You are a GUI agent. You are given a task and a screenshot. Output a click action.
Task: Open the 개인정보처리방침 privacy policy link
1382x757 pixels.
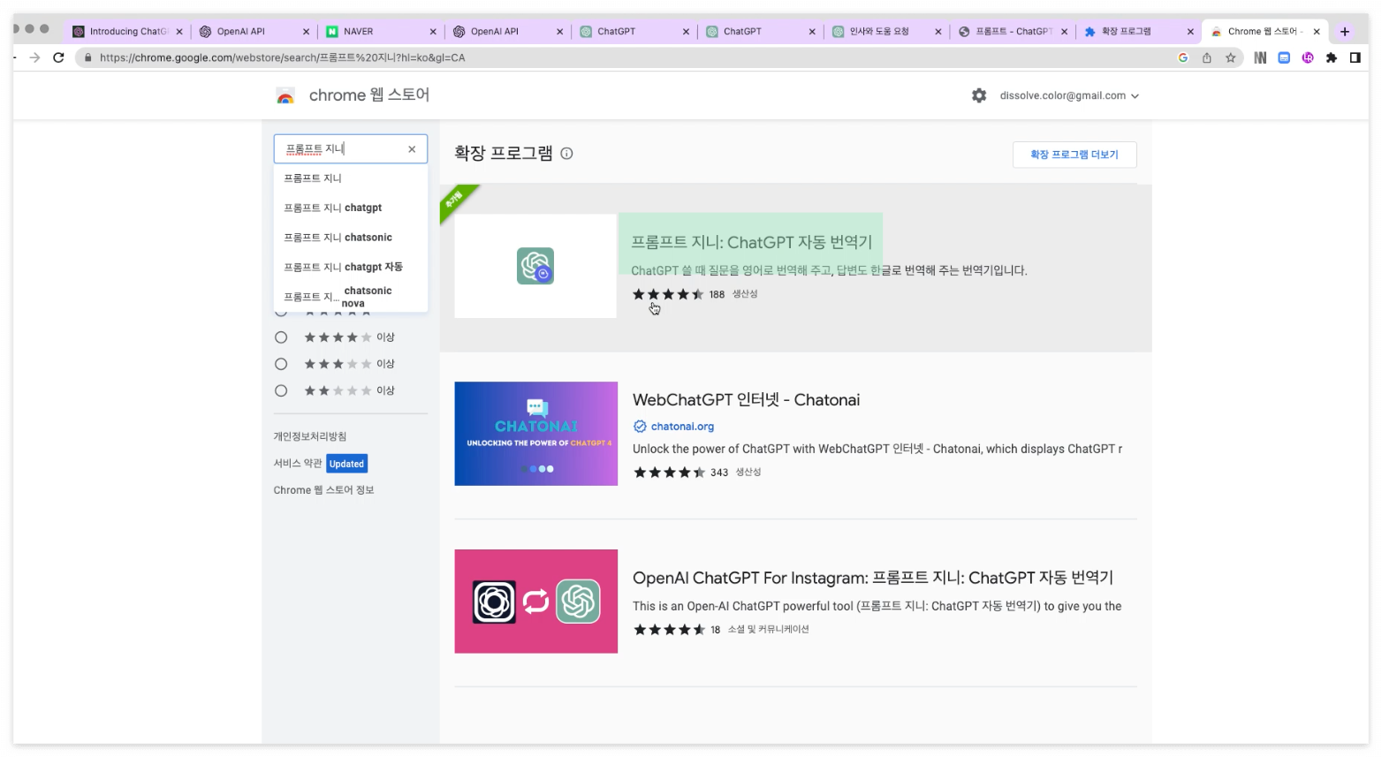click(x=310, y=436)
